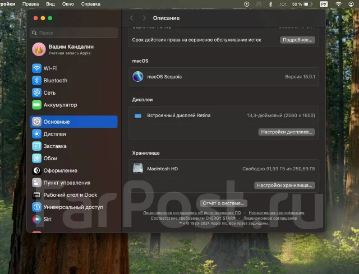Click the Macintosh HD drive icon
The image size is (359, 274).
click(x=138, y=168)
